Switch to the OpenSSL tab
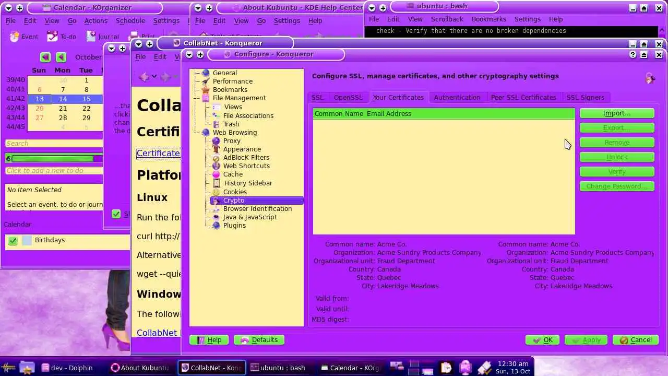The width and height of the screenshot is (668, 376). click(x=348, y=97)
